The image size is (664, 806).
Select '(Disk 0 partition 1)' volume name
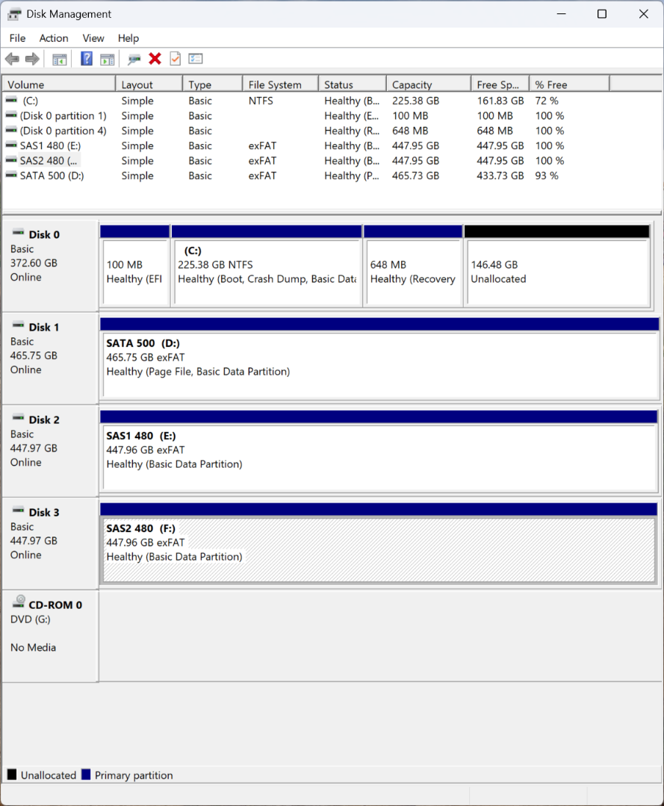coord(63,116)
